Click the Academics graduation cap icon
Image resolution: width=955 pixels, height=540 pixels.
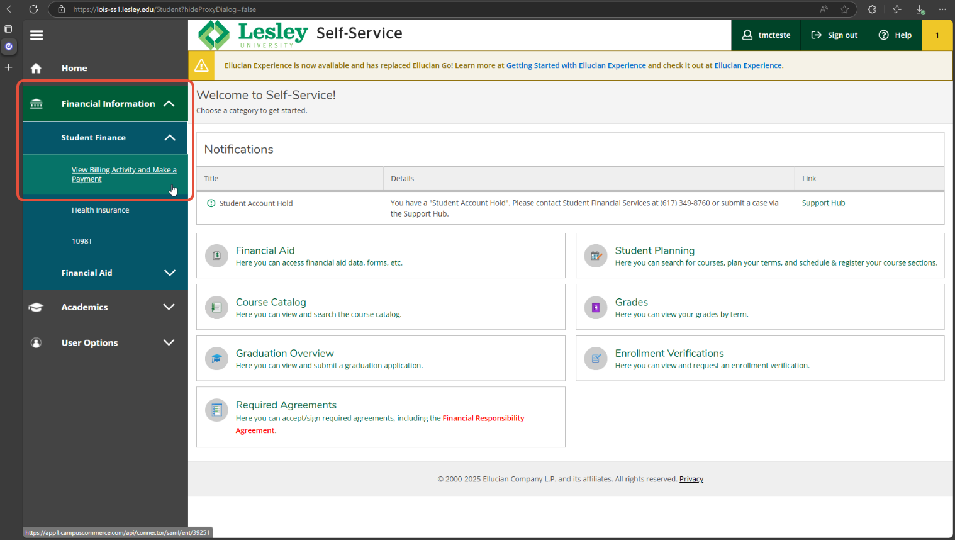(36, 307)
